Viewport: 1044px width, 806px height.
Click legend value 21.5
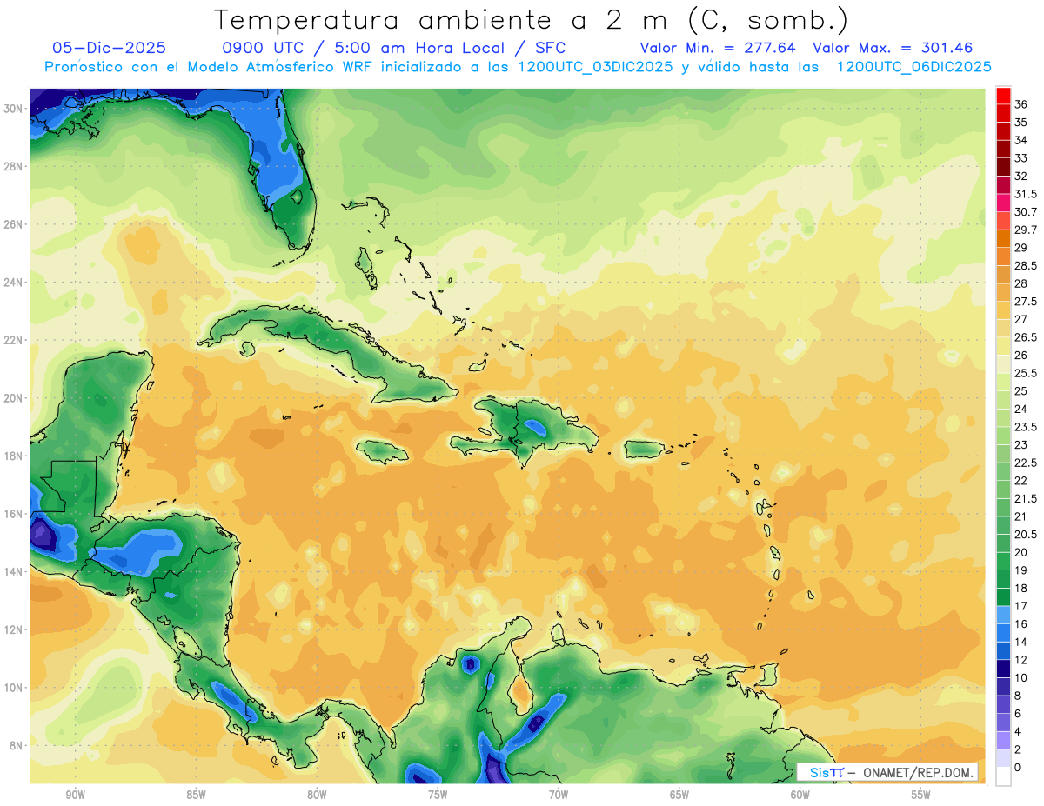click(1026, 498)
